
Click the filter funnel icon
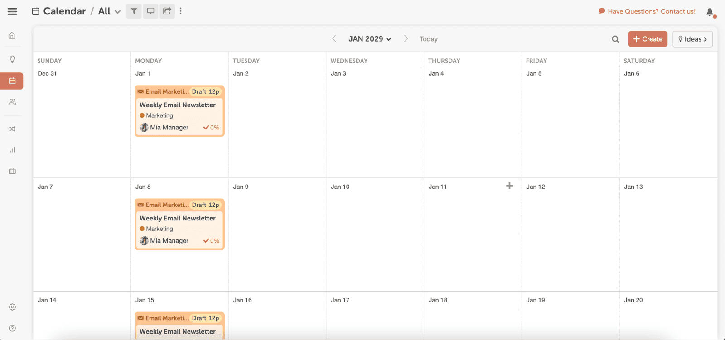(134, 11)
